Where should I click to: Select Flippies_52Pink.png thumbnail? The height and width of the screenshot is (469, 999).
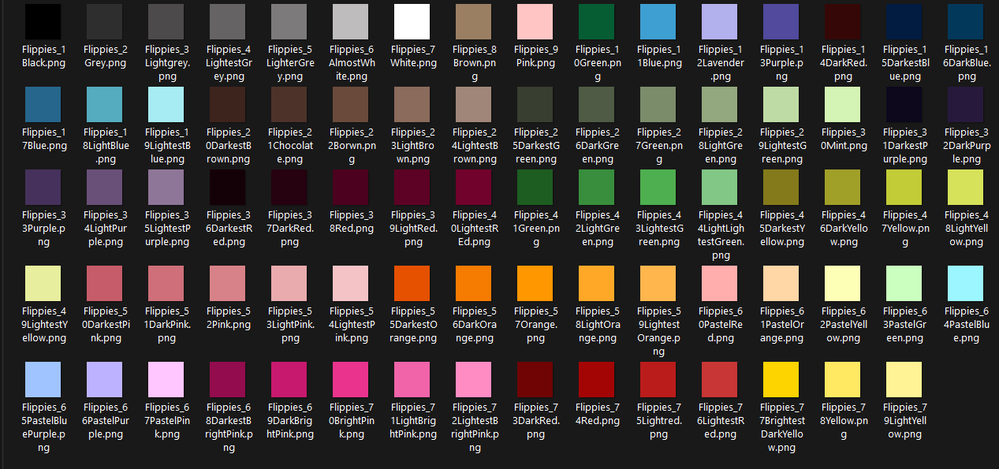228,283
